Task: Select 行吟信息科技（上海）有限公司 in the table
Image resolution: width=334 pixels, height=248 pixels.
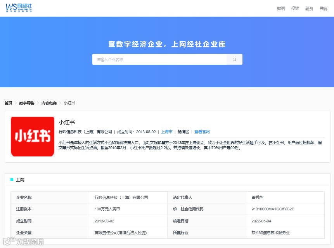Action: (121, 197)
